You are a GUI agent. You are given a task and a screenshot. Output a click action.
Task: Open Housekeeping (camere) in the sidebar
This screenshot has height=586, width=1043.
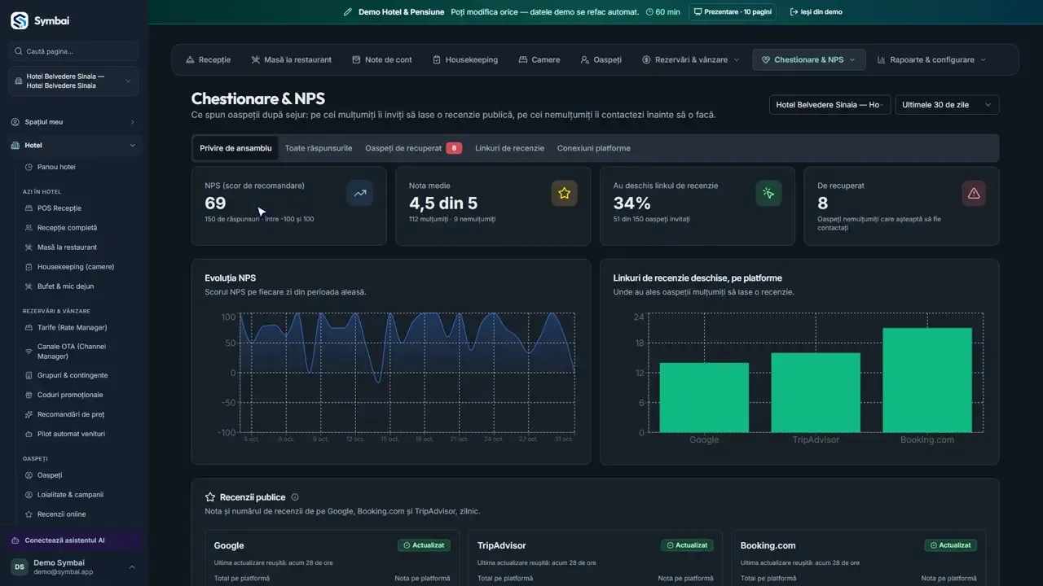(74, 267)
